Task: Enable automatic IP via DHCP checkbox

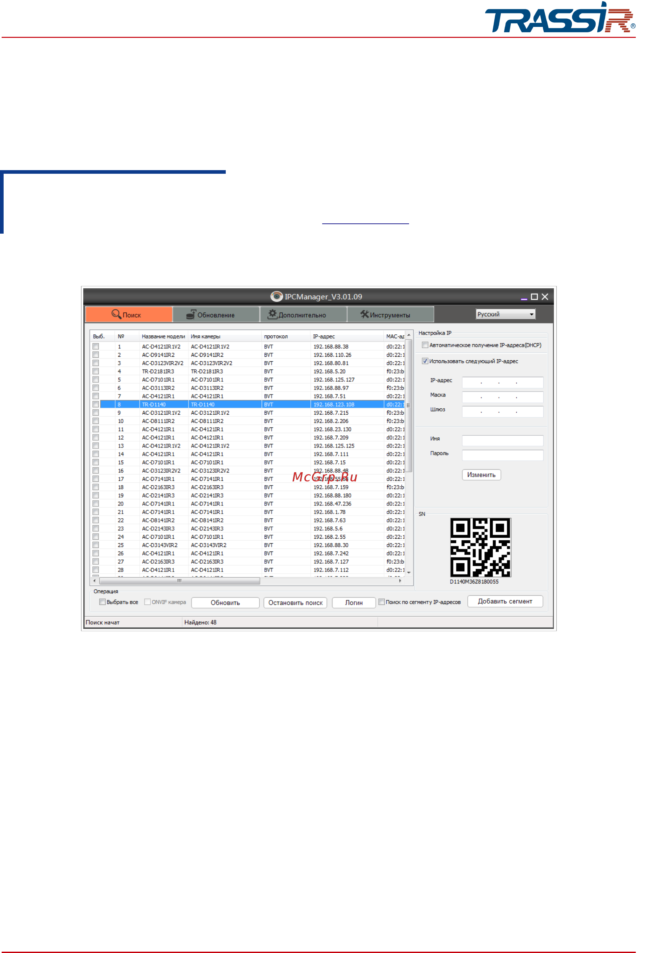Action: [425, 345]
